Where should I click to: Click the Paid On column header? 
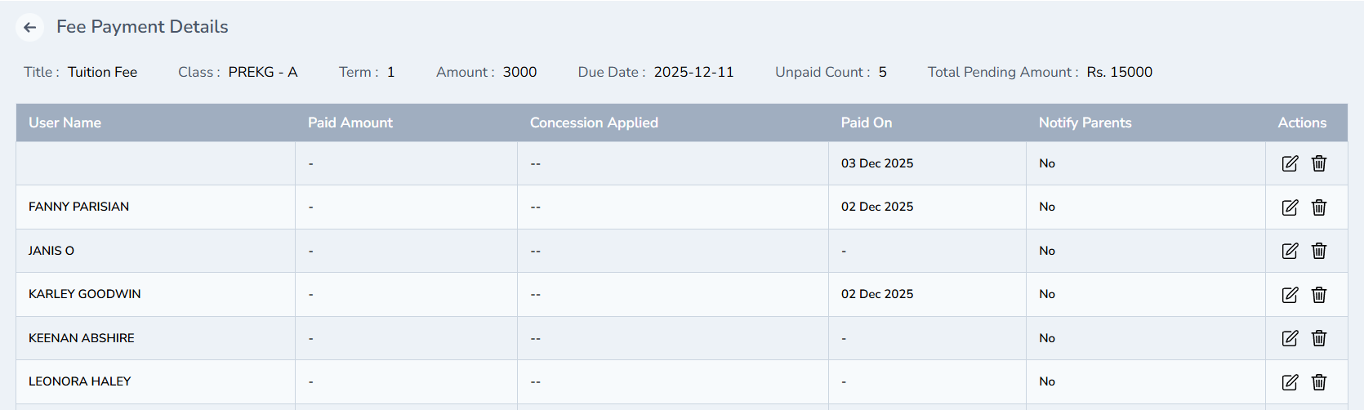tap(867, 123)
